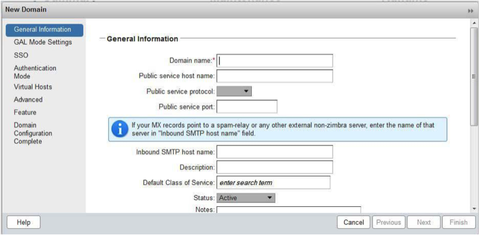Click the Help button

click(23, 223)
